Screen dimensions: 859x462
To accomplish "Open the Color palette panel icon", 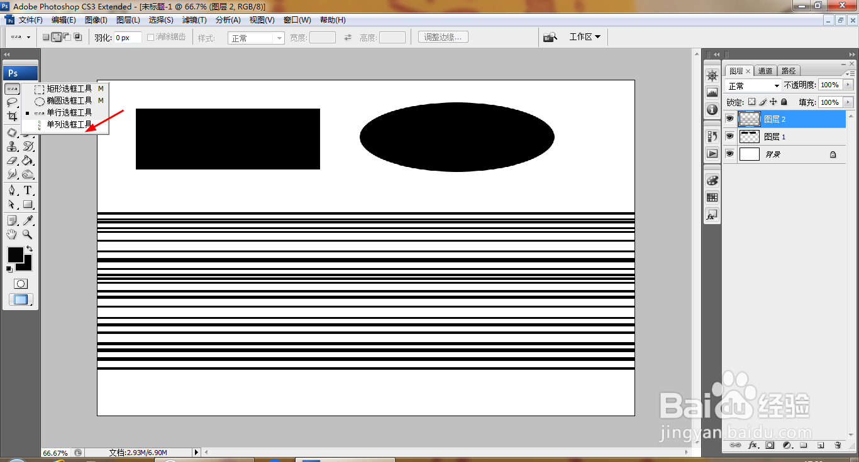I will 712,180.
